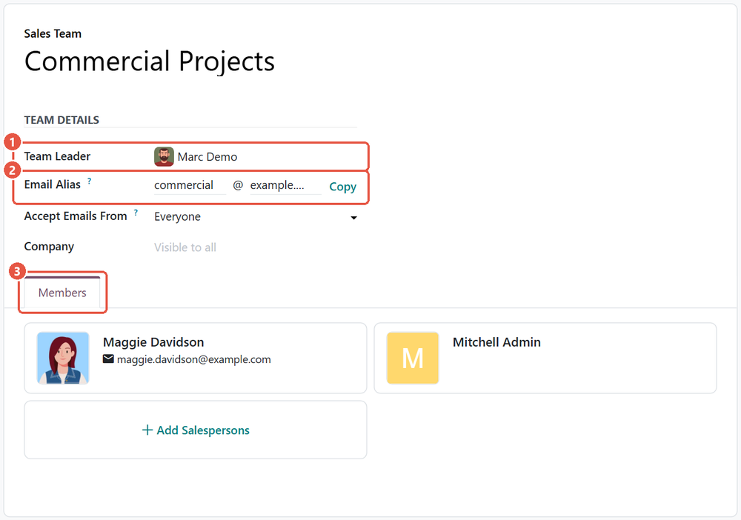Open the Maggie Davidson member card name

(x=153, y=342)
